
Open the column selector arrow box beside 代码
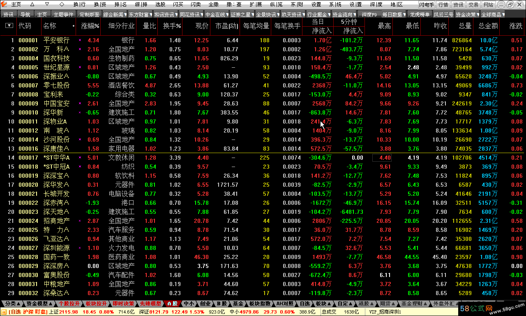coord(9,25)
